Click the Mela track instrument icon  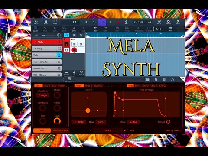click(66, 44)
